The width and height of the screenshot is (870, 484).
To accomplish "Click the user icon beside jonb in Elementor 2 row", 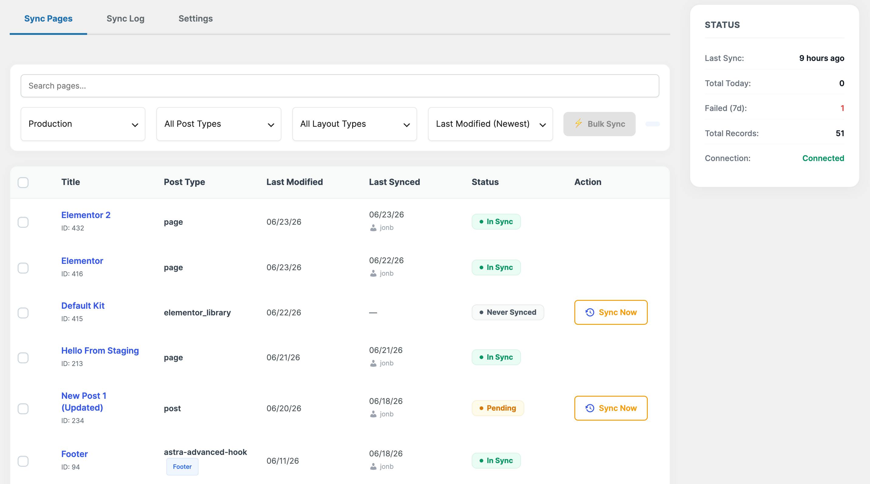I will coord(373,228).
